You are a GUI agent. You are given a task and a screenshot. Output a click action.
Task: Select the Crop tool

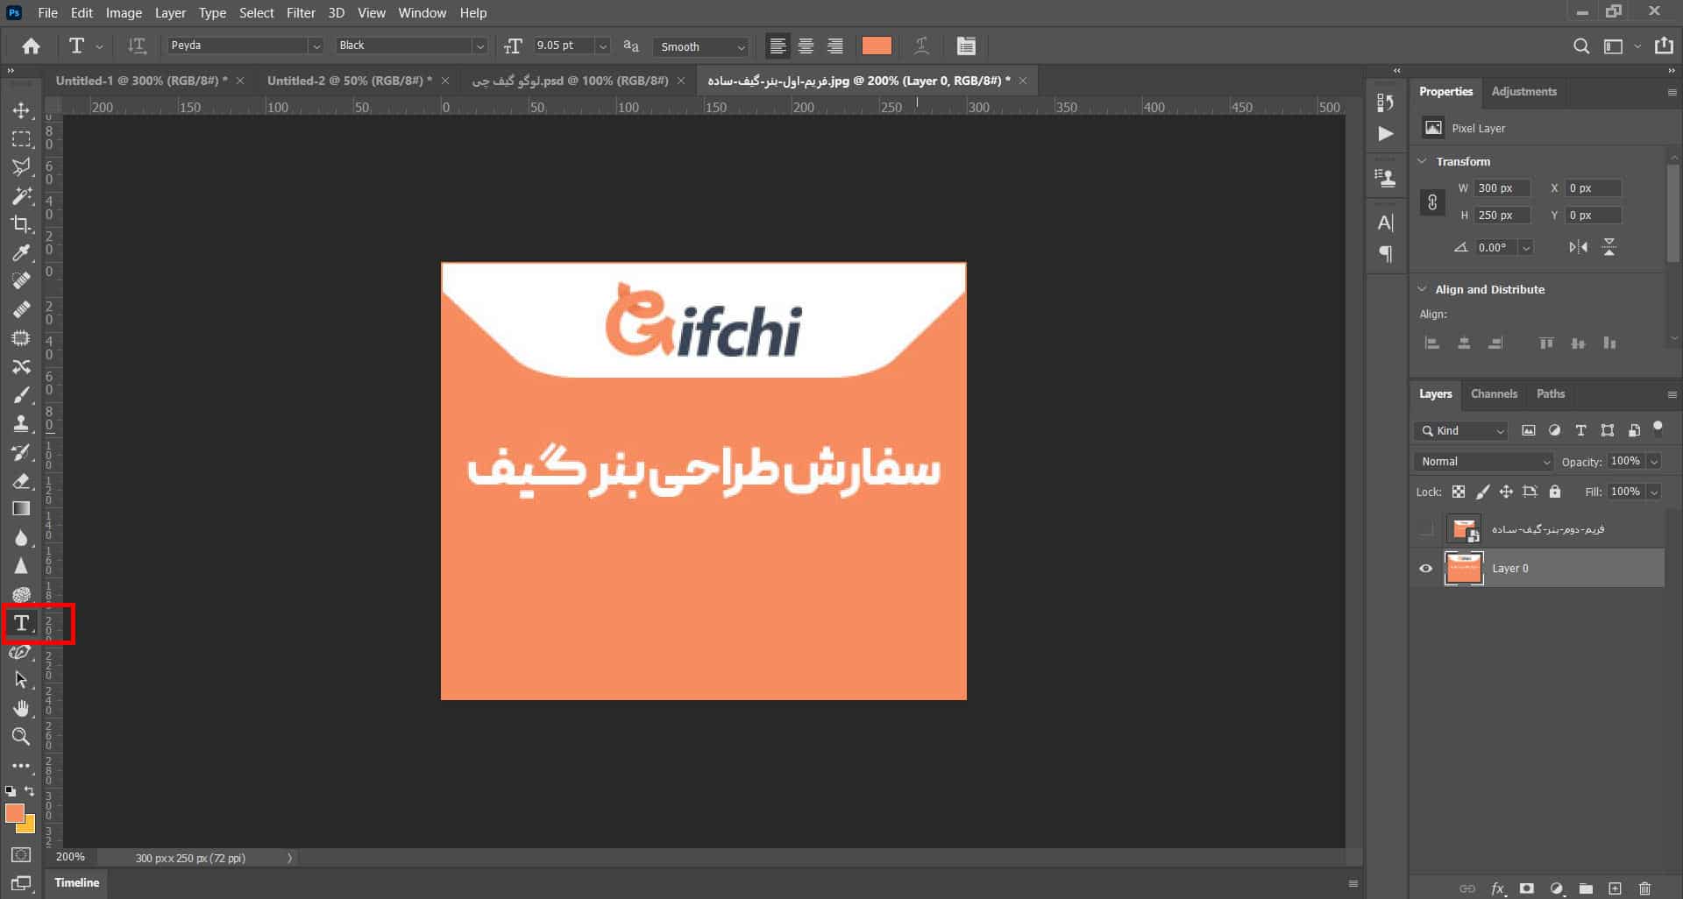[x=21, y=224]
